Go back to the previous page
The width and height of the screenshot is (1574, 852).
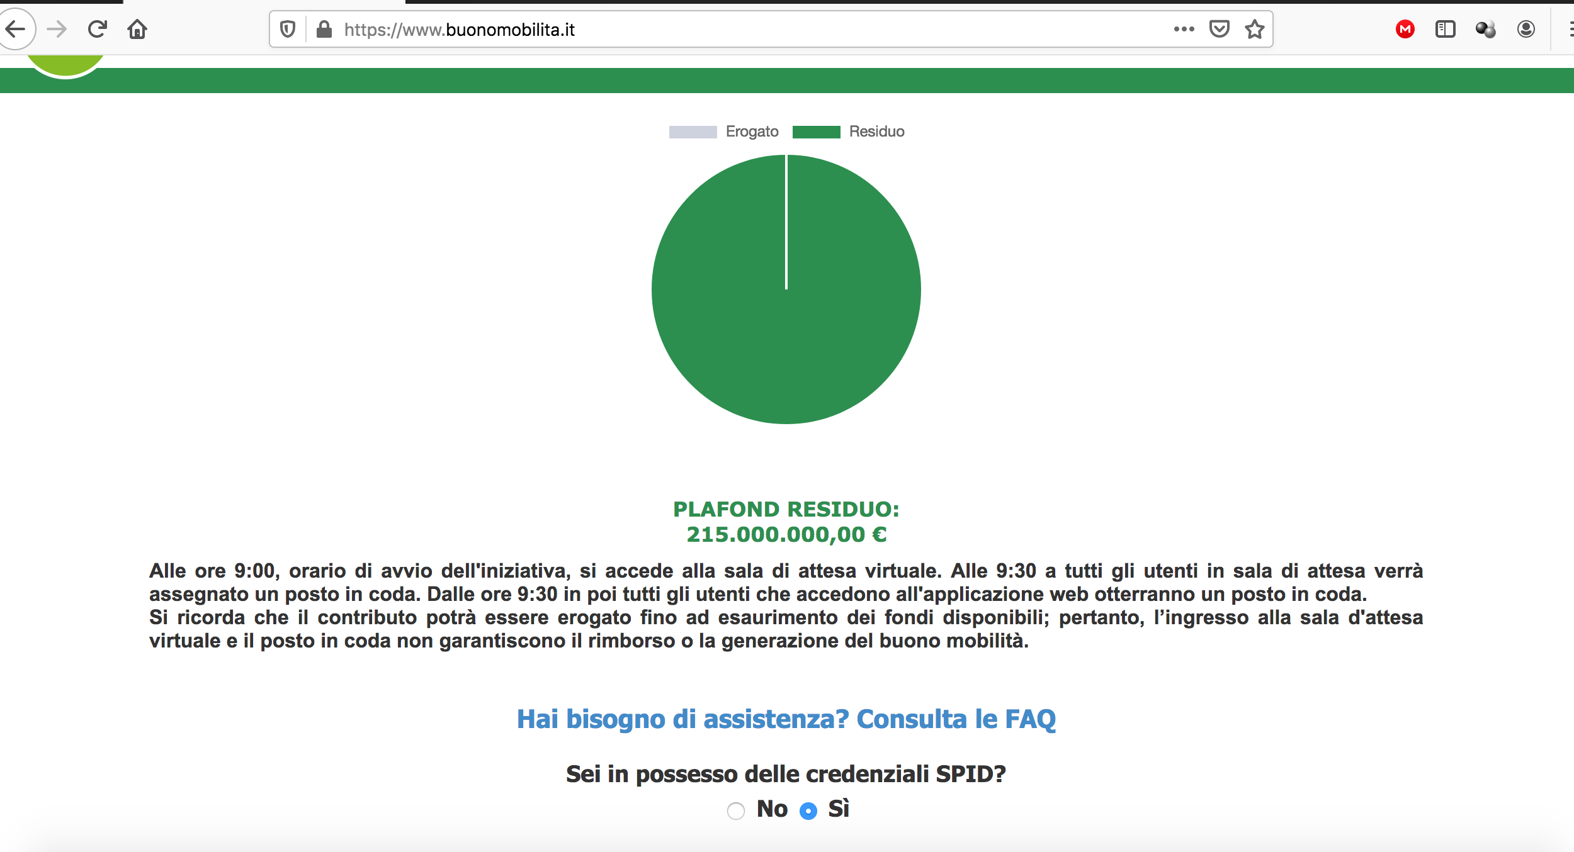point(15,29)
